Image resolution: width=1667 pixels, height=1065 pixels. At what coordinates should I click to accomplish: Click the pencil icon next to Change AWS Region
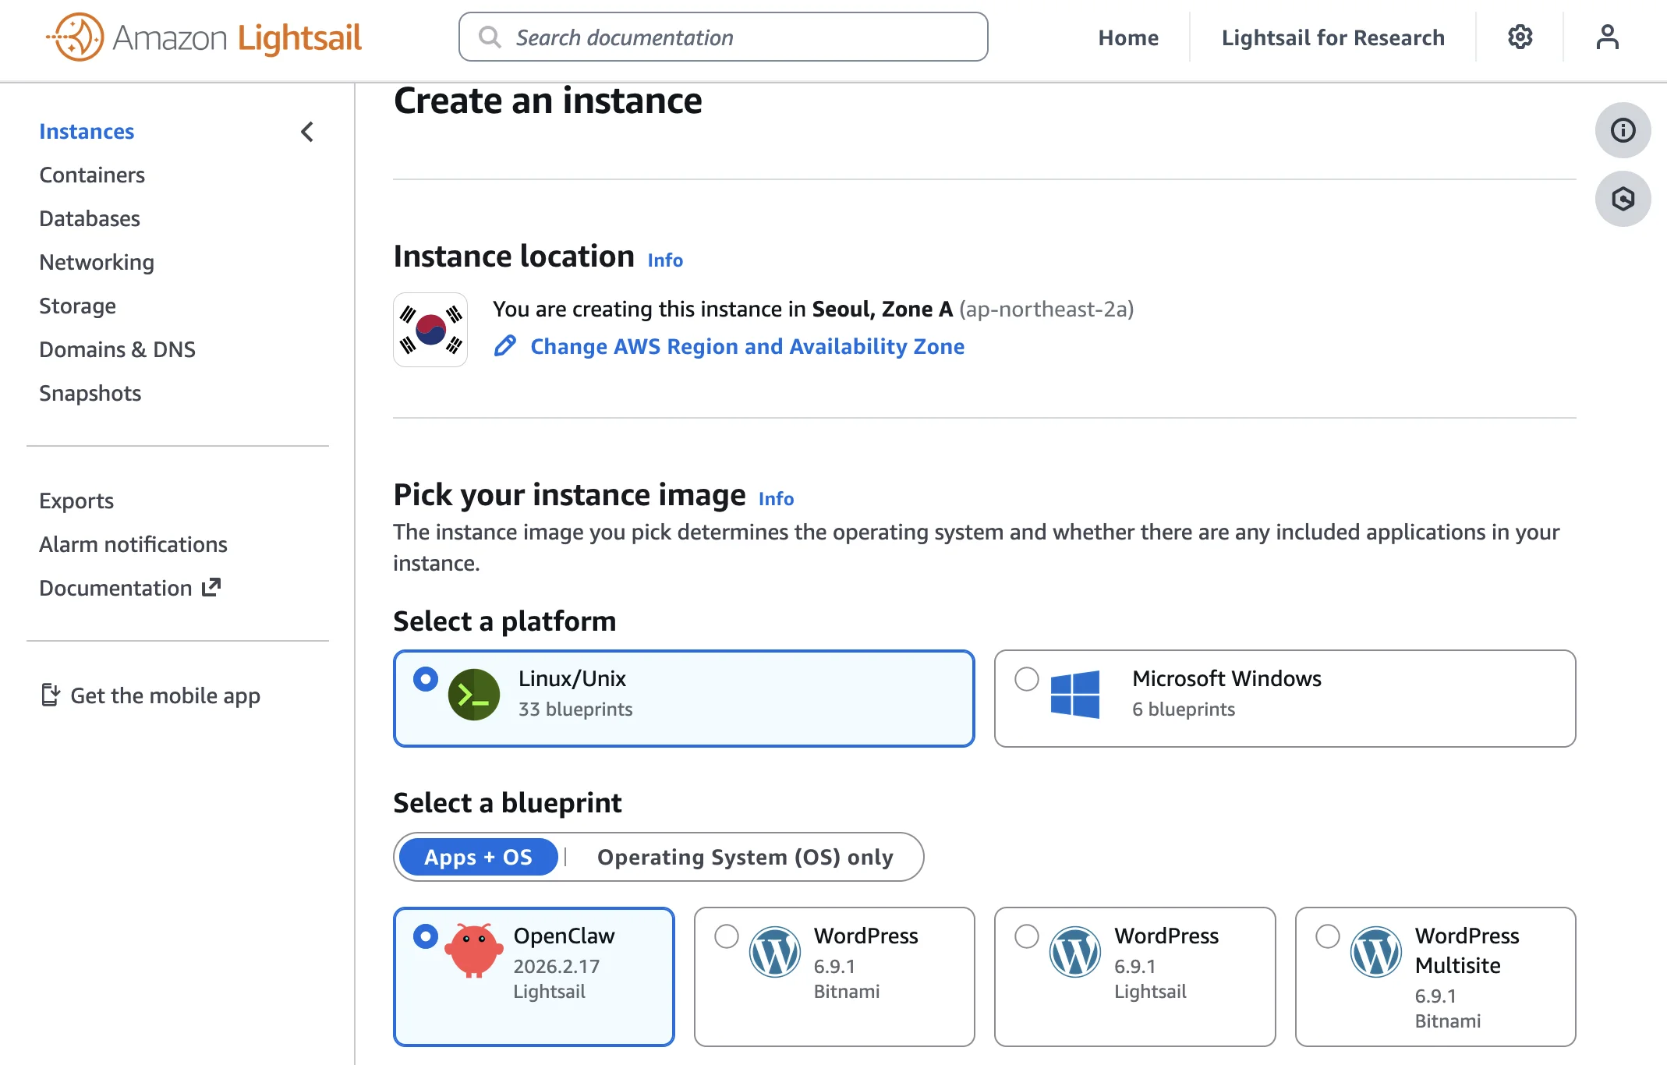[505, 345]
